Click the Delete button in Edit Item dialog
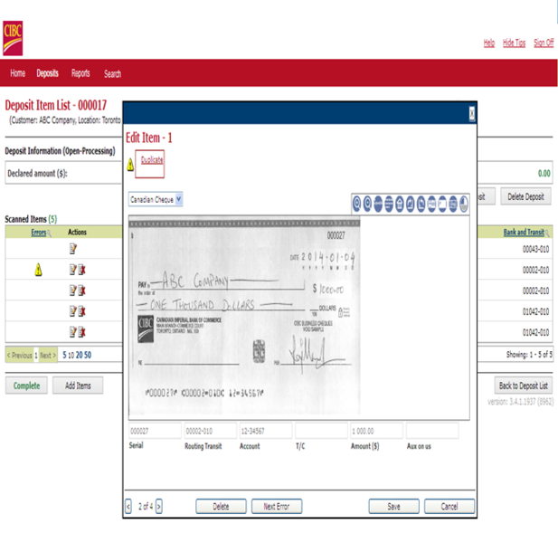558x543 pixels. [221, 506]
